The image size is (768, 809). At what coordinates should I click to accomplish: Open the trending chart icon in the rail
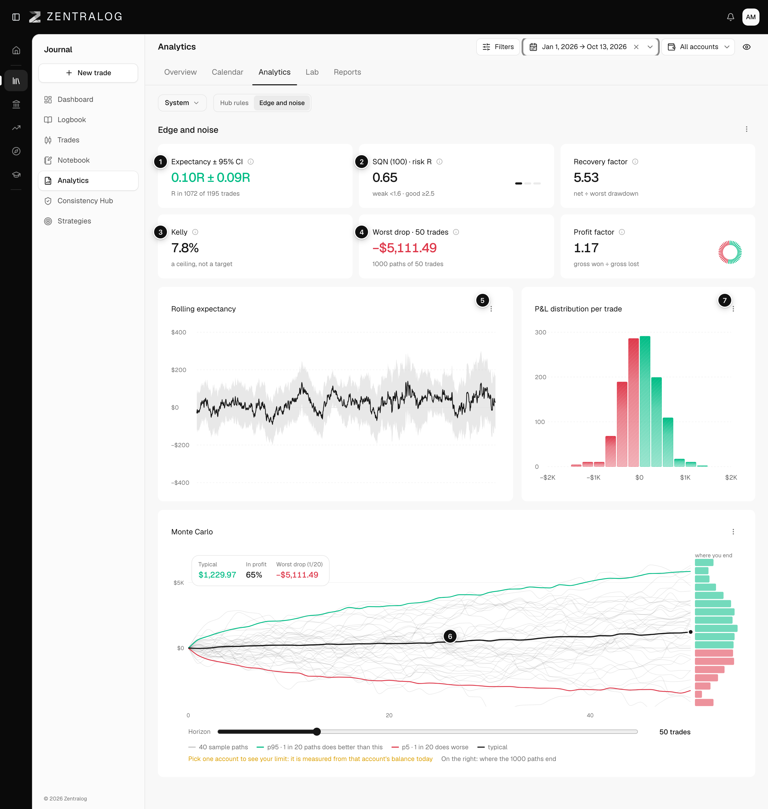(x=16, y=128)
